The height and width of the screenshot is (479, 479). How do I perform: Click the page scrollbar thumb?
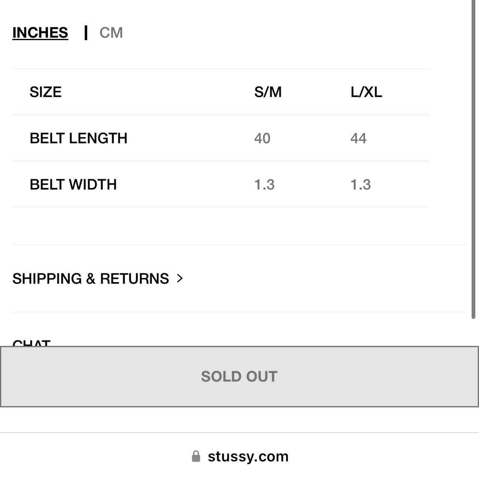coord(473,159)
